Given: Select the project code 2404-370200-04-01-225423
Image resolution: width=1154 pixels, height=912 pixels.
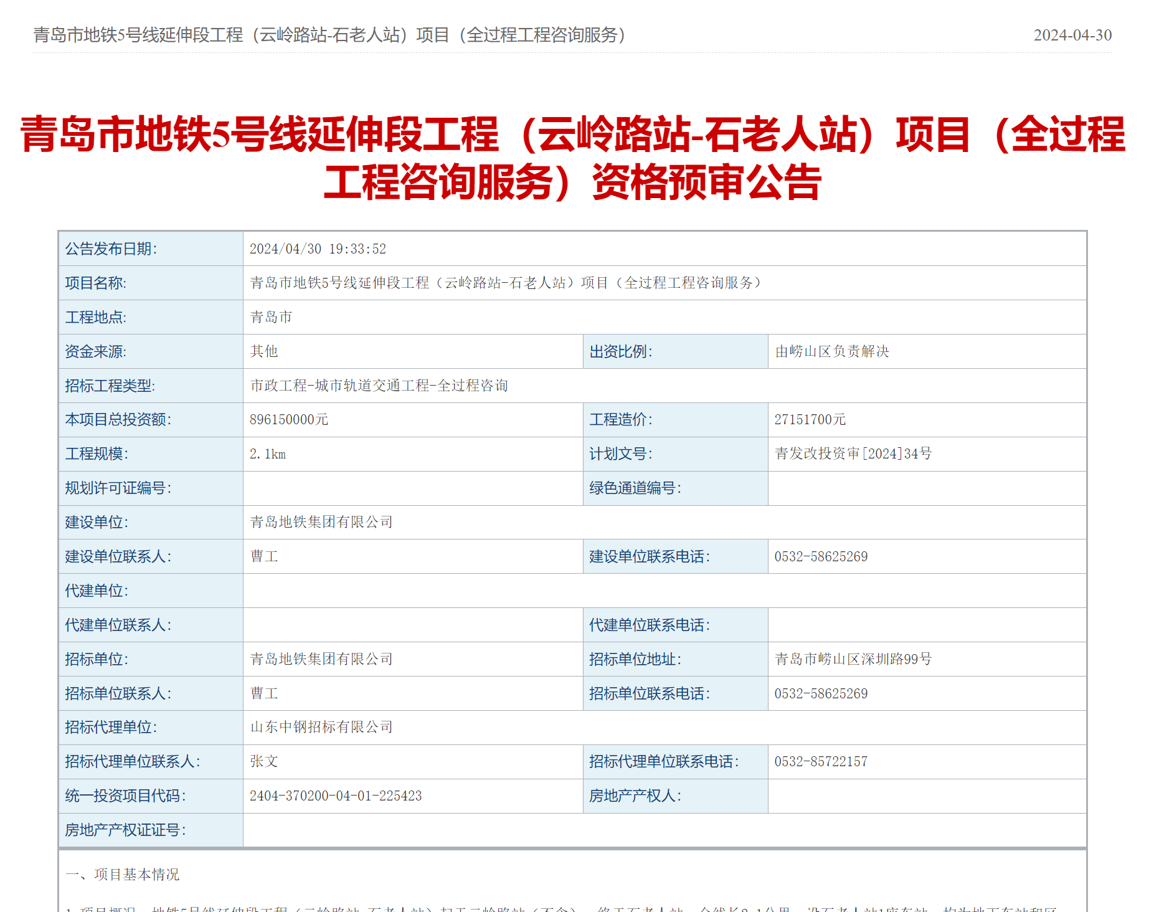Looking at the screenshot, I should point(336,796).
